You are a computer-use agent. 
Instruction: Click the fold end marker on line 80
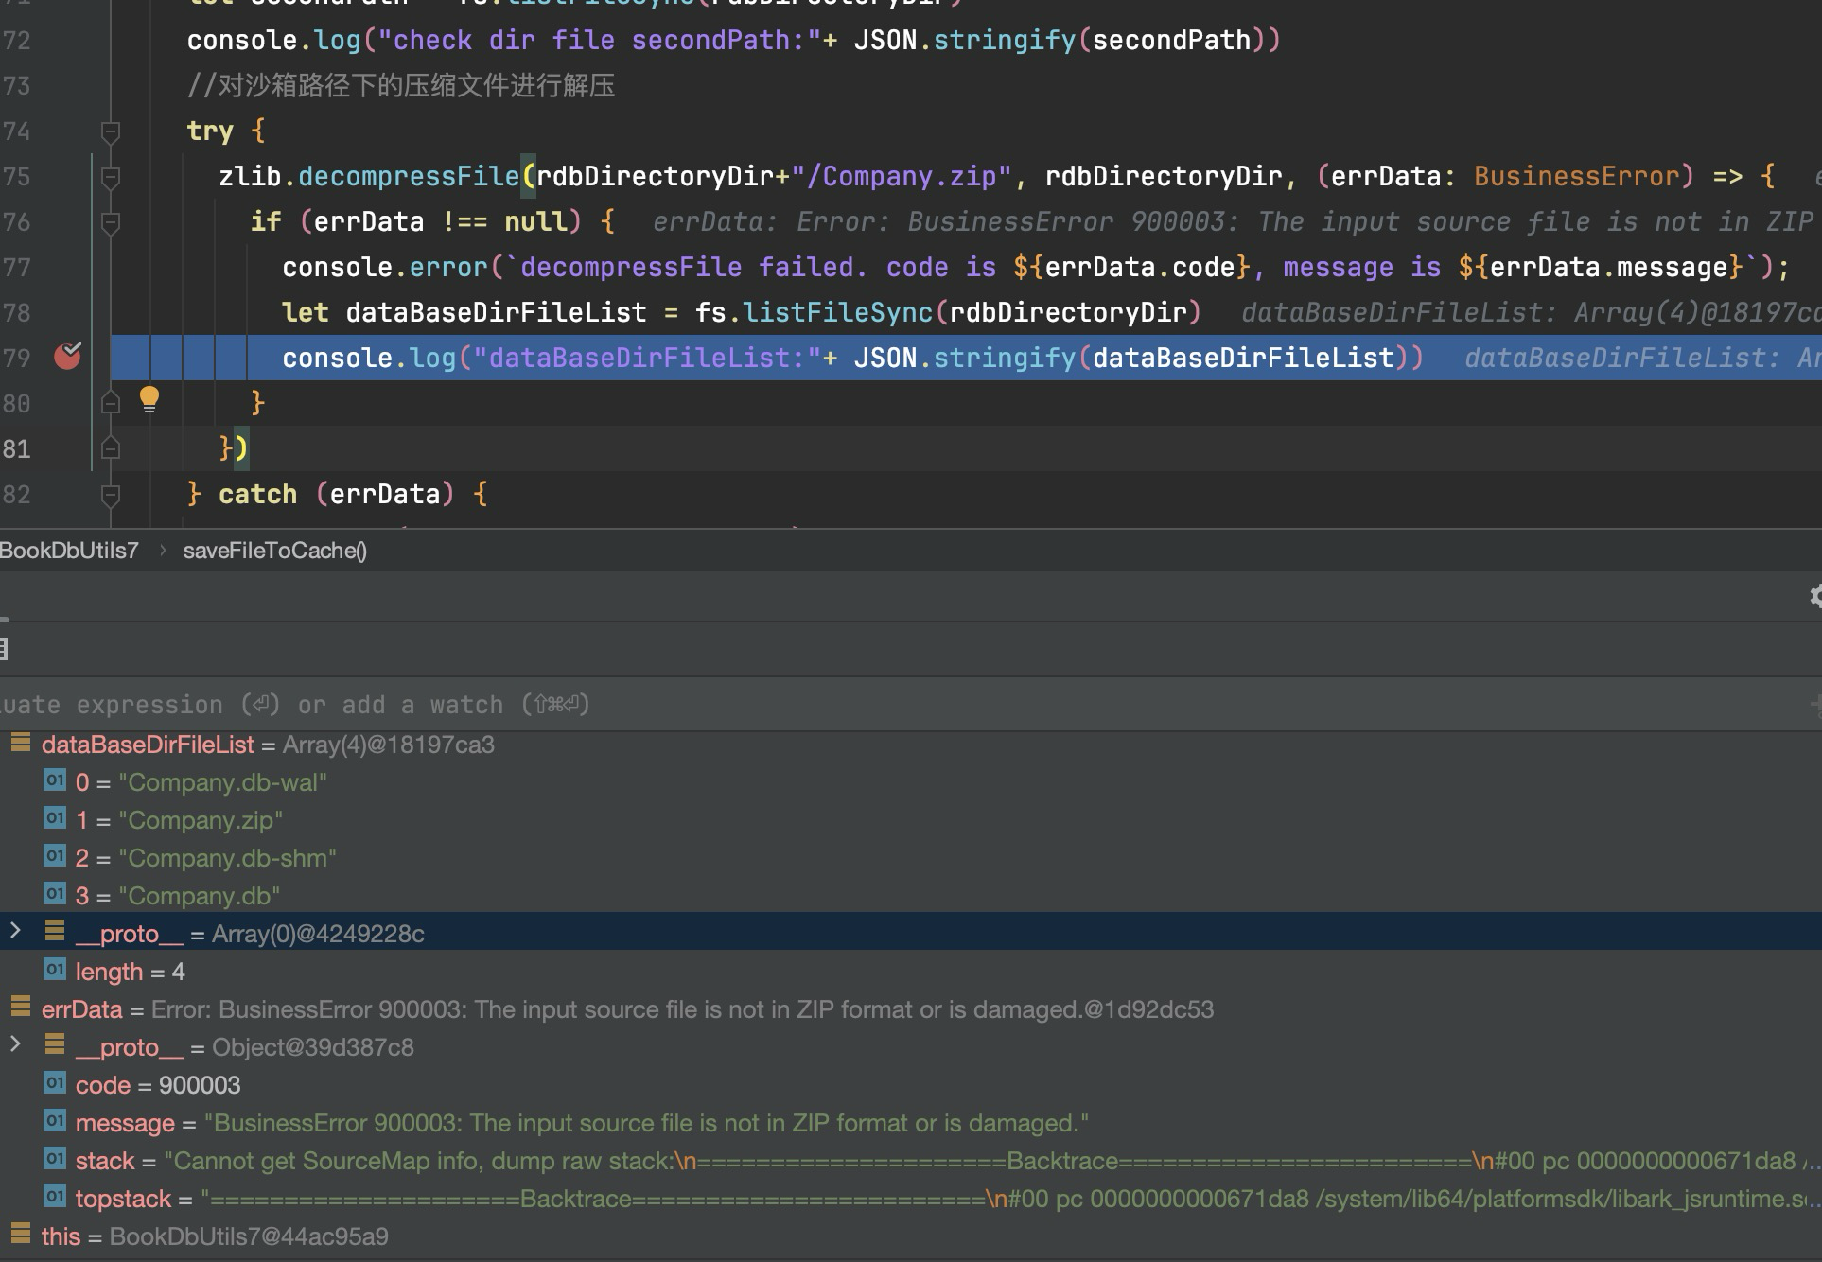[110, 403]
